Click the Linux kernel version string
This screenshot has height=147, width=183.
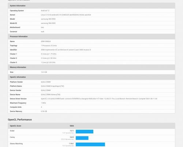pos(66,15)
